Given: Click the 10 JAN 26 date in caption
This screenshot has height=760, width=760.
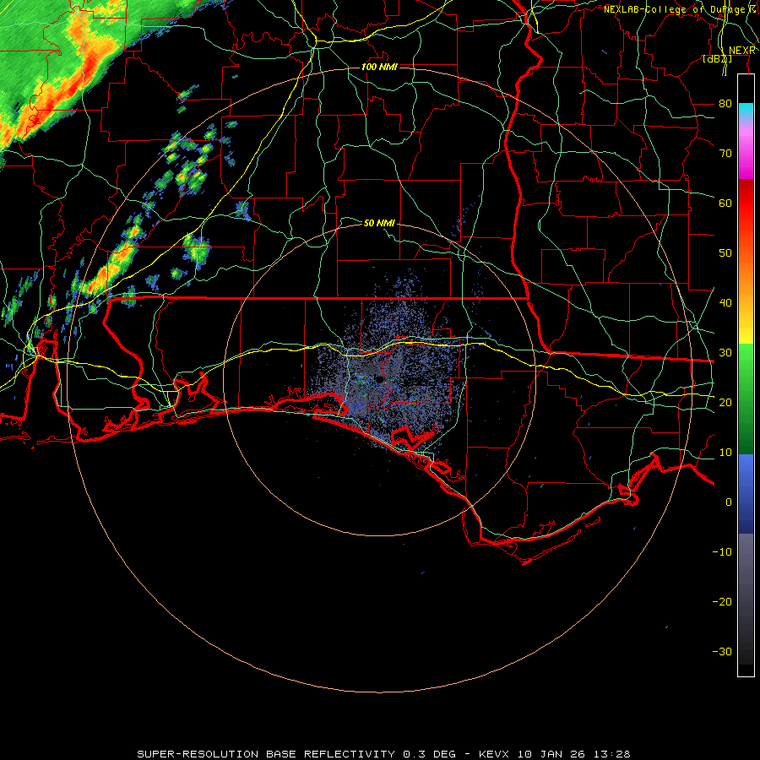Looking at the screenshot, I should 553,754.
